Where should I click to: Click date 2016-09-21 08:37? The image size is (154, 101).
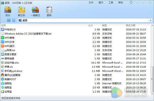[x=136, y=34]
